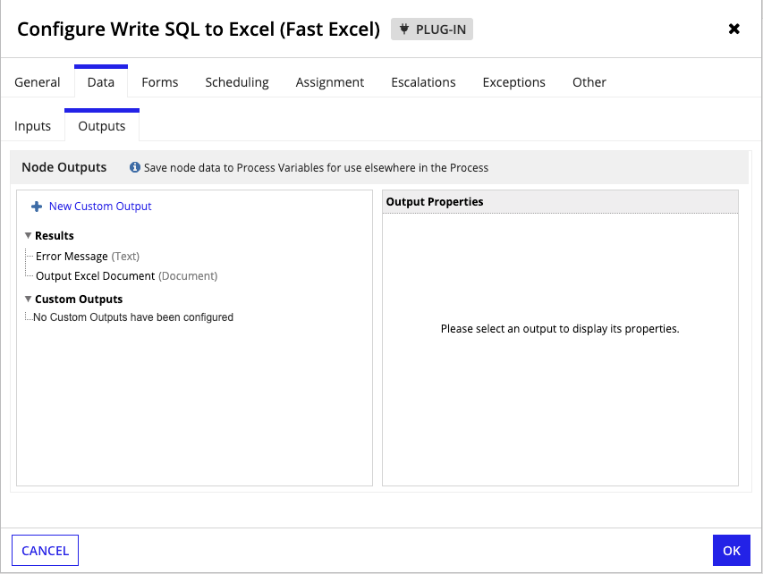Click the Output Properties header
The width and height of the screenshot is (763, 574).
point(560,201)
